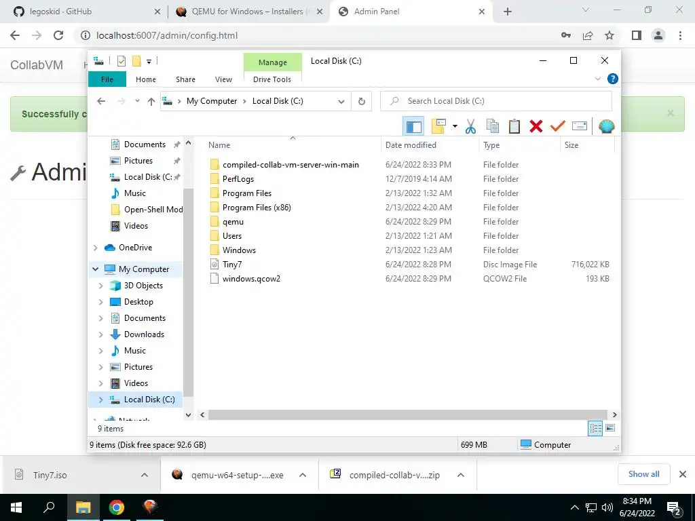Viewport: 695px width, 521px height.
Task: Click the Properties quick access icon in title bar
Action: click(x=121, y=61)
